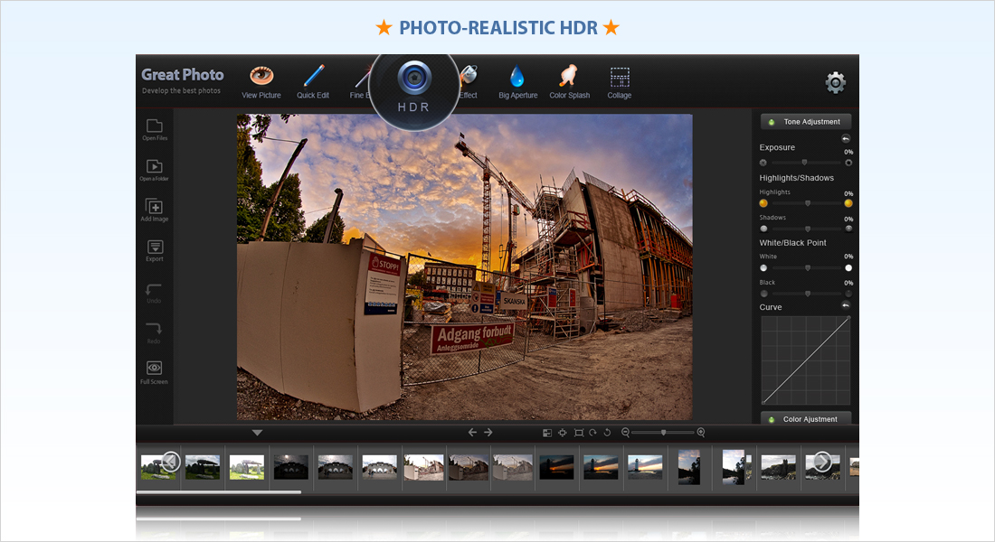Open the Collage tool
Viewport: 995px width, 542px height.
tap(620, 82)
